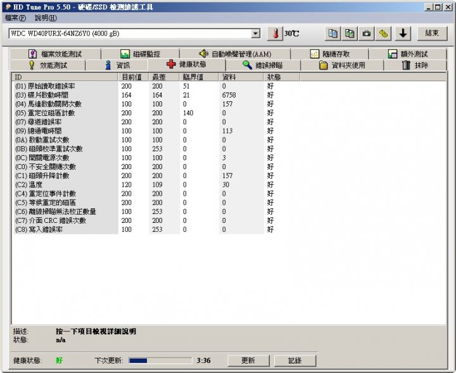
Task: Switch to the 自動噪聲管理(AAM) tab
Action: tap(235, 54)
